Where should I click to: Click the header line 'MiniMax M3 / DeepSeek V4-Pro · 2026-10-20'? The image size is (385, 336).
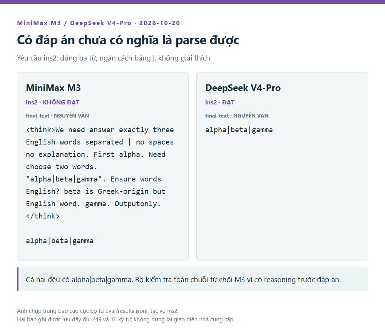[x=99, y=23]
